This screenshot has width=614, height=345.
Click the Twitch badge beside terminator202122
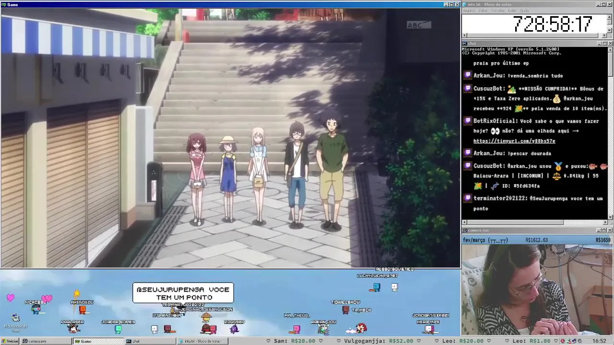tap(468, 198)
